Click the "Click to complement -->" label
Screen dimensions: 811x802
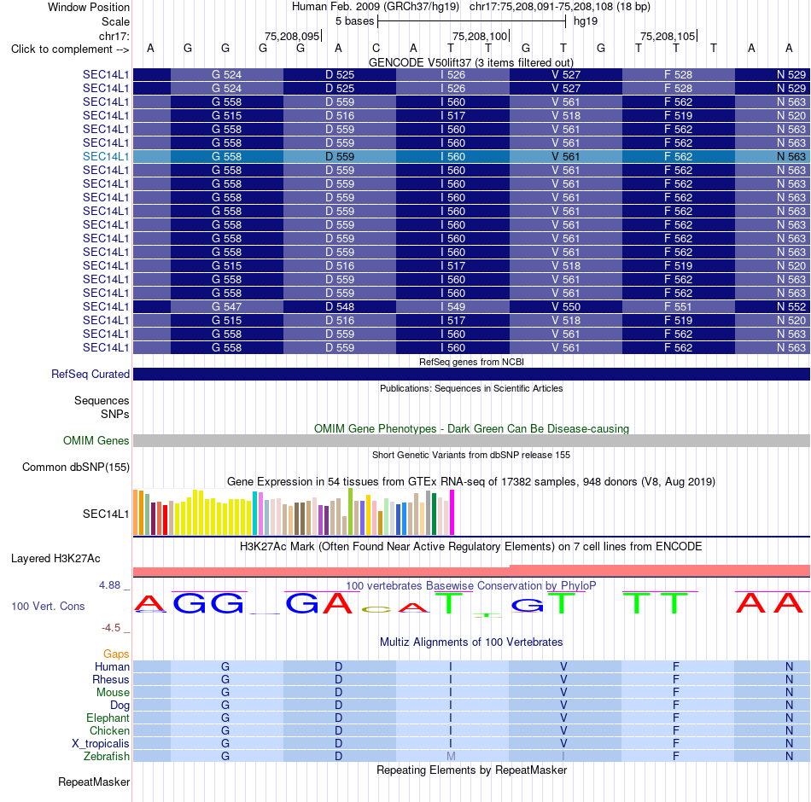[70, 49]
